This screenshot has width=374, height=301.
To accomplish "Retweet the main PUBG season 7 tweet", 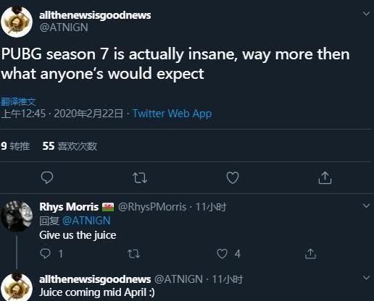I will pyautogui.click(x=140, y=178).
